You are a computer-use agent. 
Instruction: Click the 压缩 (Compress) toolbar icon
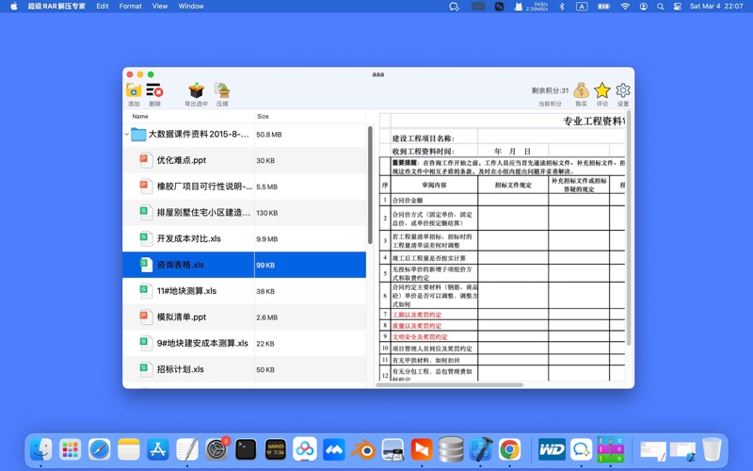222,90
